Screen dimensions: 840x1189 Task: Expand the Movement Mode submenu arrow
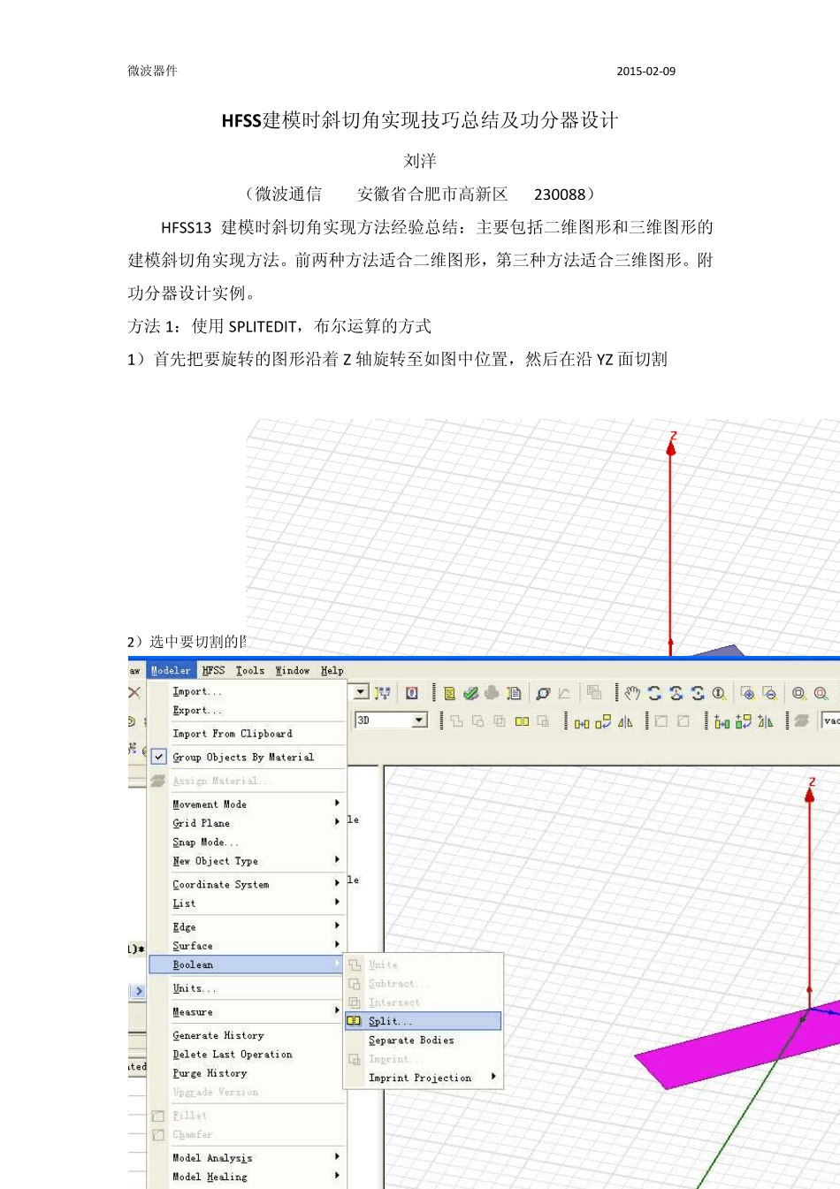click(x=337, y=803)
